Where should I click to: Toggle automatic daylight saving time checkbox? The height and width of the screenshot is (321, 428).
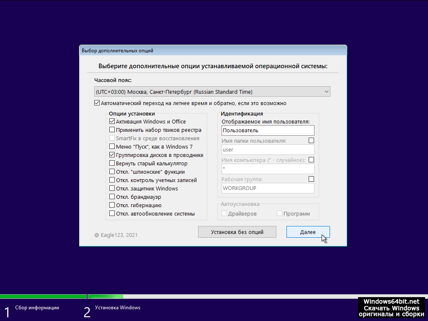pos(98,103)
